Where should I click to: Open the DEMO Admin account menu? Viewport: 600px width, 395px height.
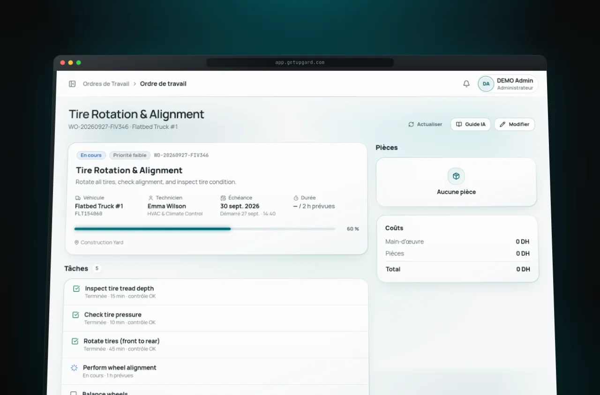click(508, 84)
